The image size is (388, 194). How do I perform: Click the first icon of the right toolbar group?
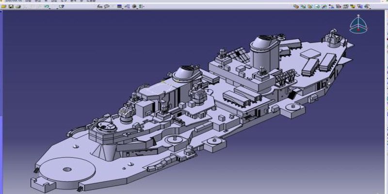[295, 6]
